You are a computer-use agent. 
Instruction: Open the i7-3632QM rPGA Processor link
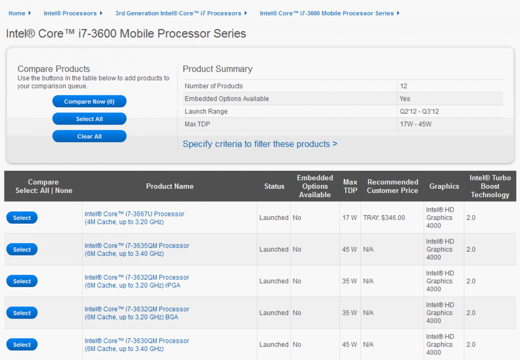point(137,281)
